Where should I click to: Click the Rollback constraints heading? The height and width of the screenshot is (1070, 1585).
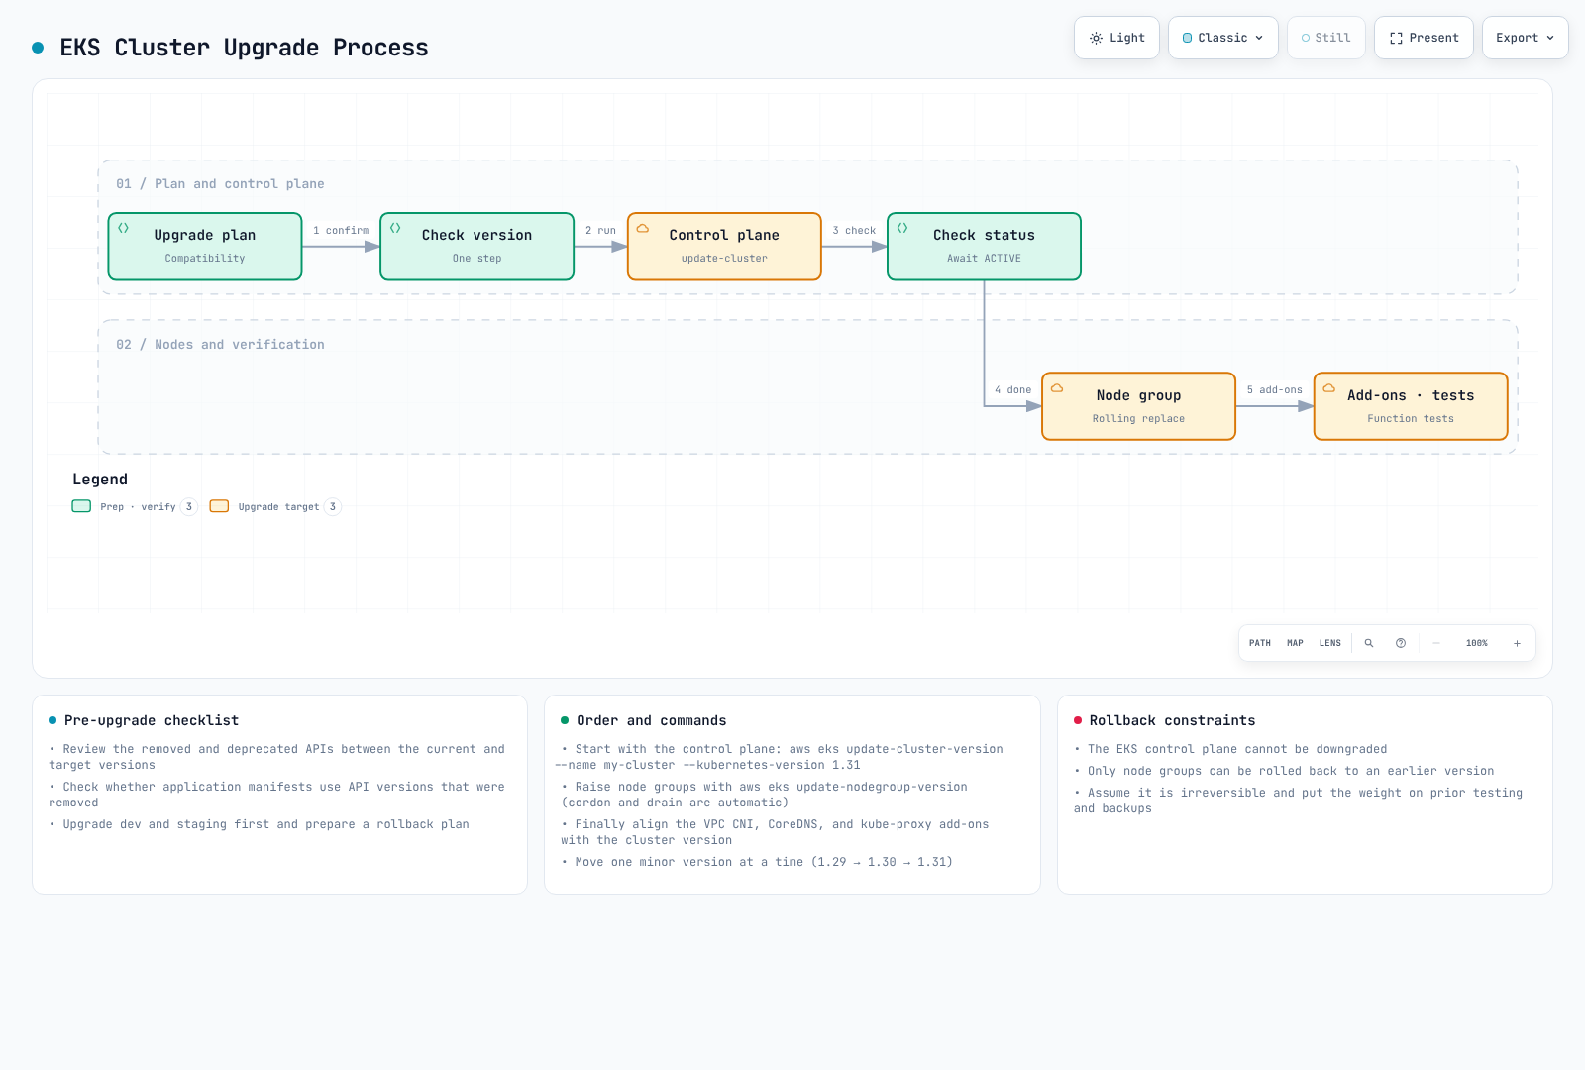[1173, 720]
